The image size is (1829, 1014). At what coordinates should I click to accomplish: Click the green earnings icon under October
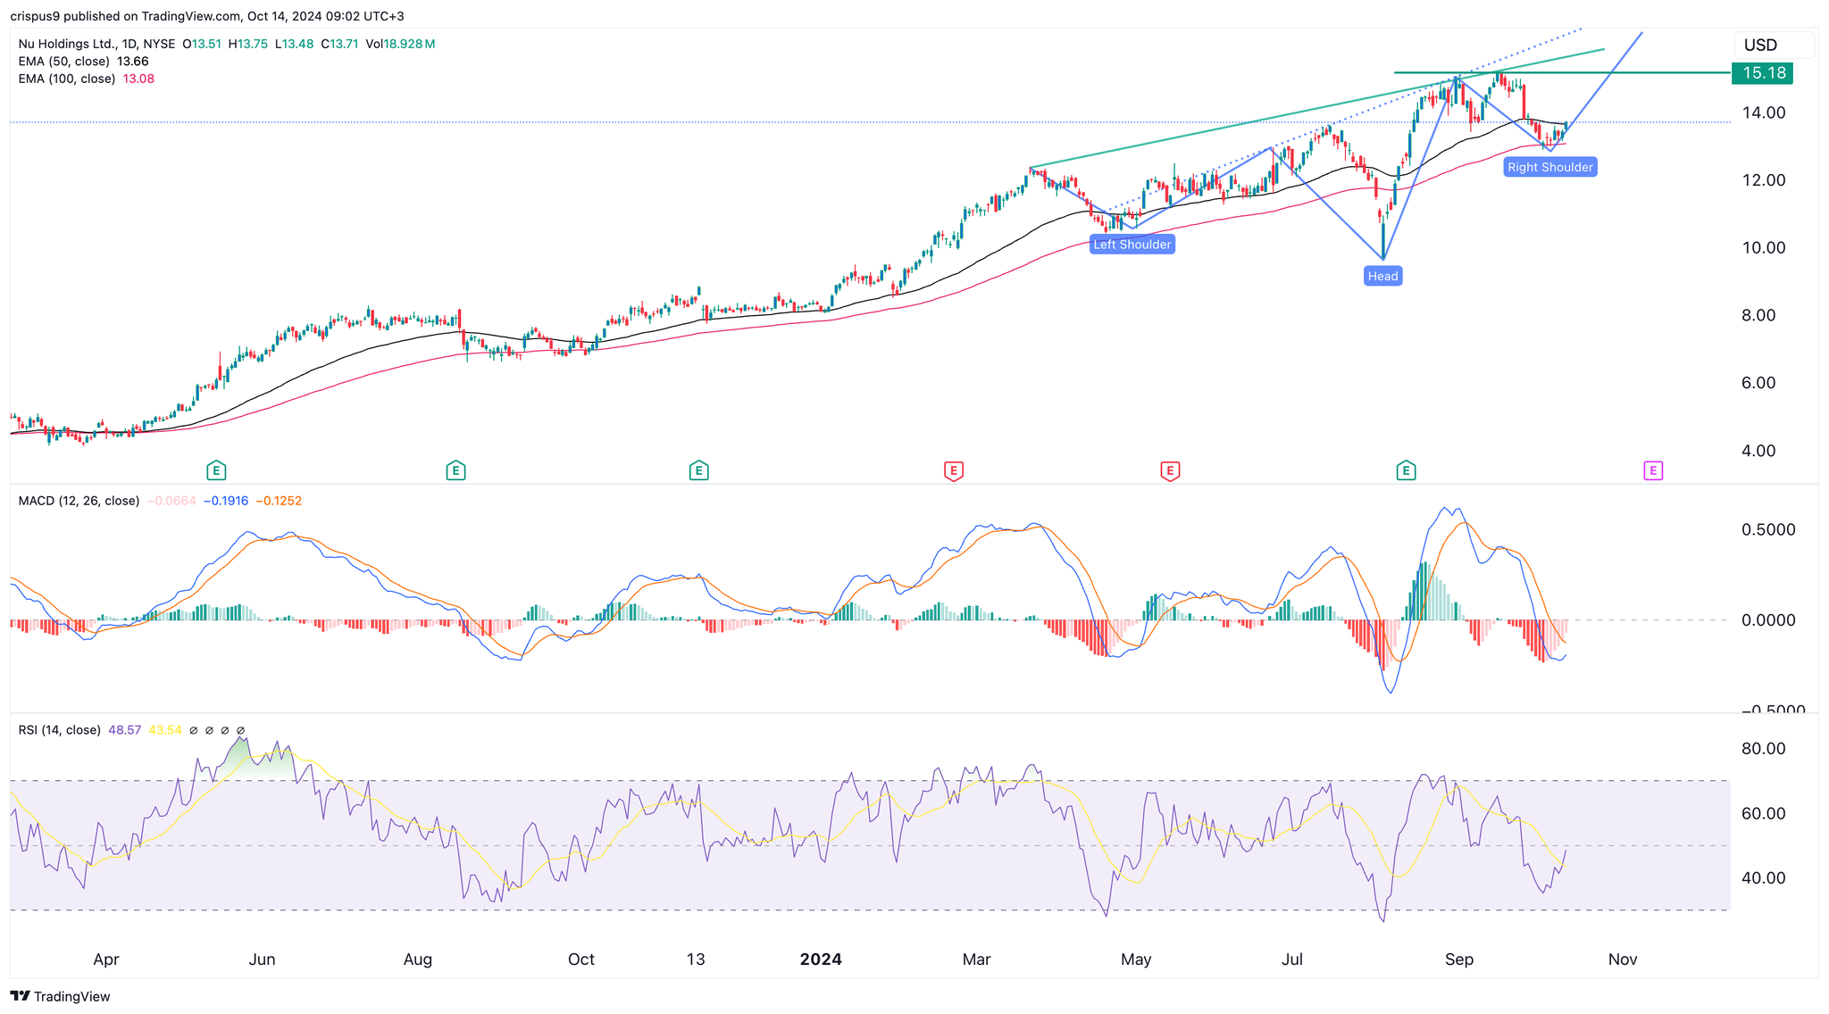pyautogui.click(x=698, y=470)
